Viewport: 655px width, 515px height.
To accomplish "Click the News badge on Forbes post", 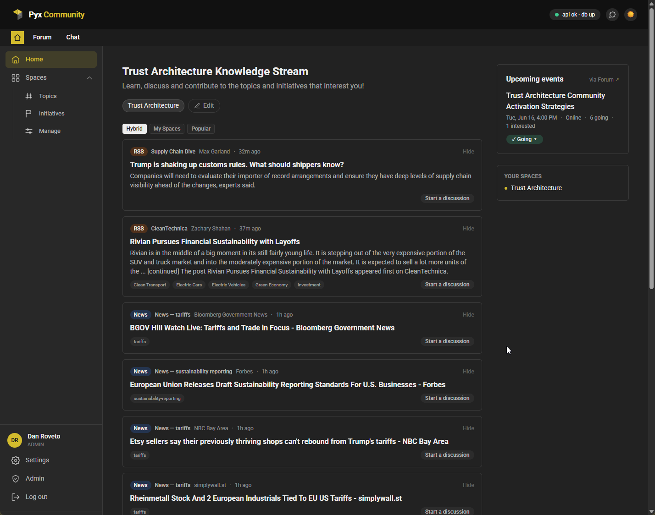I will (140, 372).
